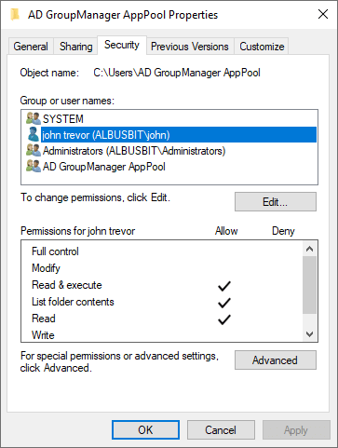Open the Previous Versions tab
The height and width of the screenshot is (448, 338).
pos(190,47)
